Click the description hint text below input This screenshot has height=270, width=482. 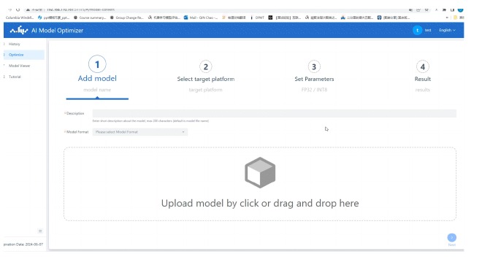point(150,121)
